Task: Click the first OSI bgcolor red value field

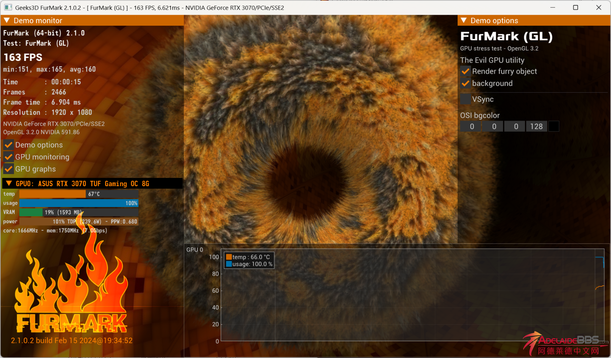Action: pyautogui.click(x=472, y=126)
